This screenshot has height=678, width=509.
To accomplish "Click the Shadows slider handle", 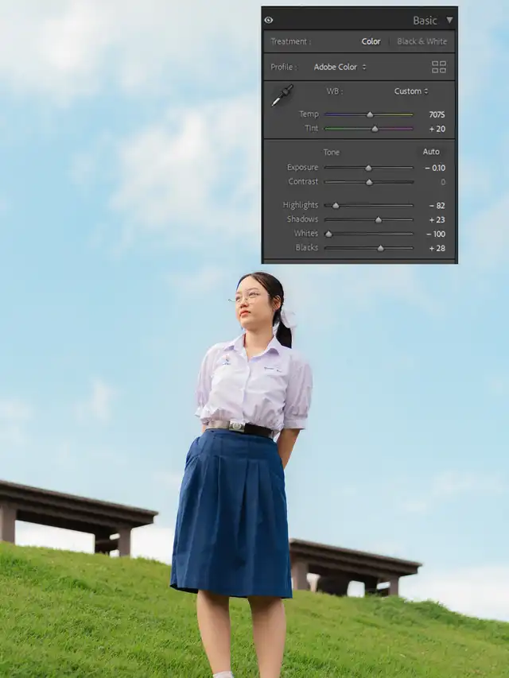I will [379, 219].
